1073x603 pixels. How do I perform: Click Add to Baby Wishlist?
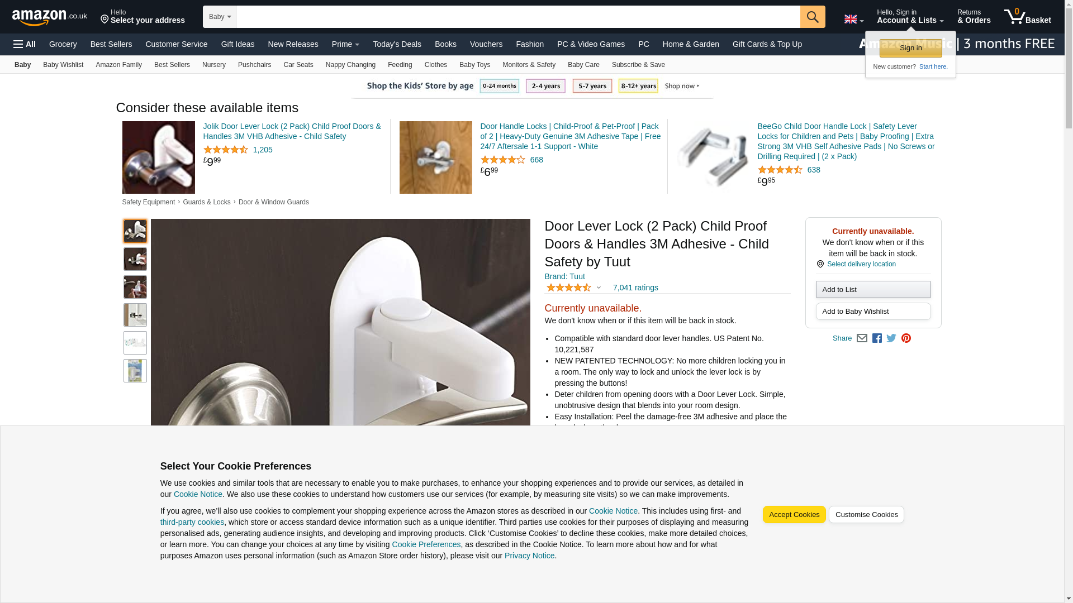tap(873, 312)
